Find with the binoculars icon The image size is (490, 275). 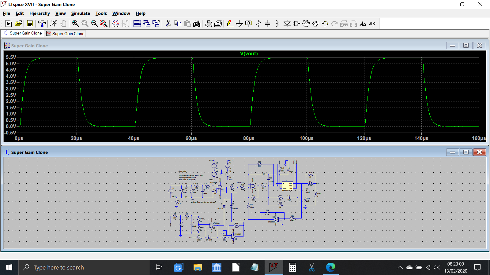coord(197,24)
